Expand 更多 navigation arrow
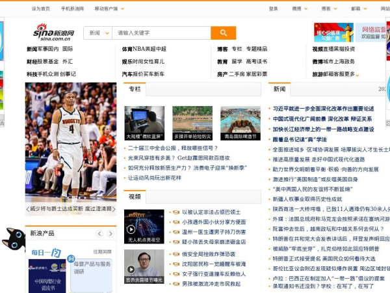The height and width of the screenshot is (293, 390). click(357, 75)
